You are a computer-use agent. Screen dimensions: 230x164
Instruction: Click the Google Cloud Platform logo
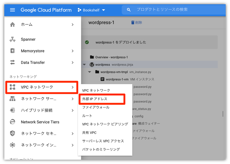pyautogui.click(x=46, y=10)
